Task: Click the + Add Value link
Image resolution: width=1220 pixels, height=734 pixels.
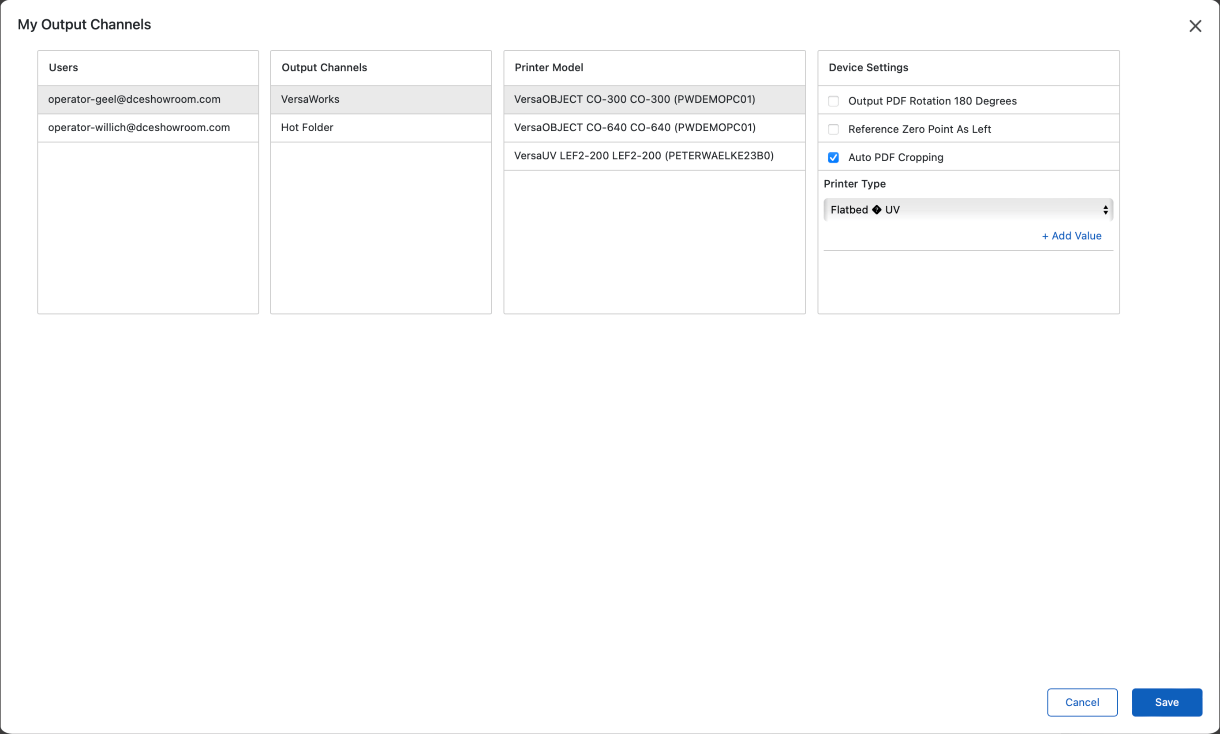Action: (x=1071, y=236)
